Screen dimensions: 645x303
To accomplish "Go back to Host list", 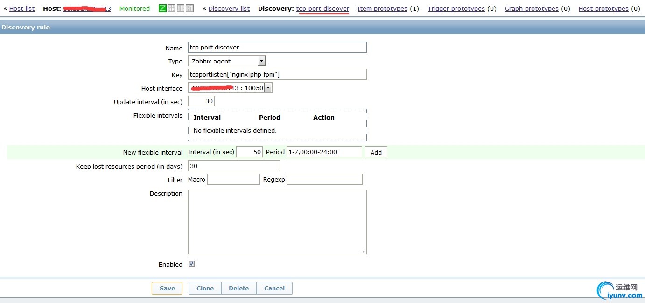I will [x=22, y=8].
